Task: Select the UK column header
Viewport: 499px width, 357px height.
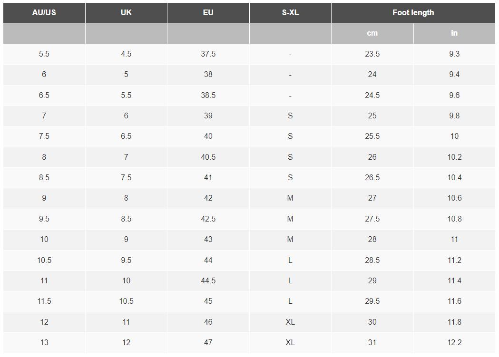Action: [126, 13]
